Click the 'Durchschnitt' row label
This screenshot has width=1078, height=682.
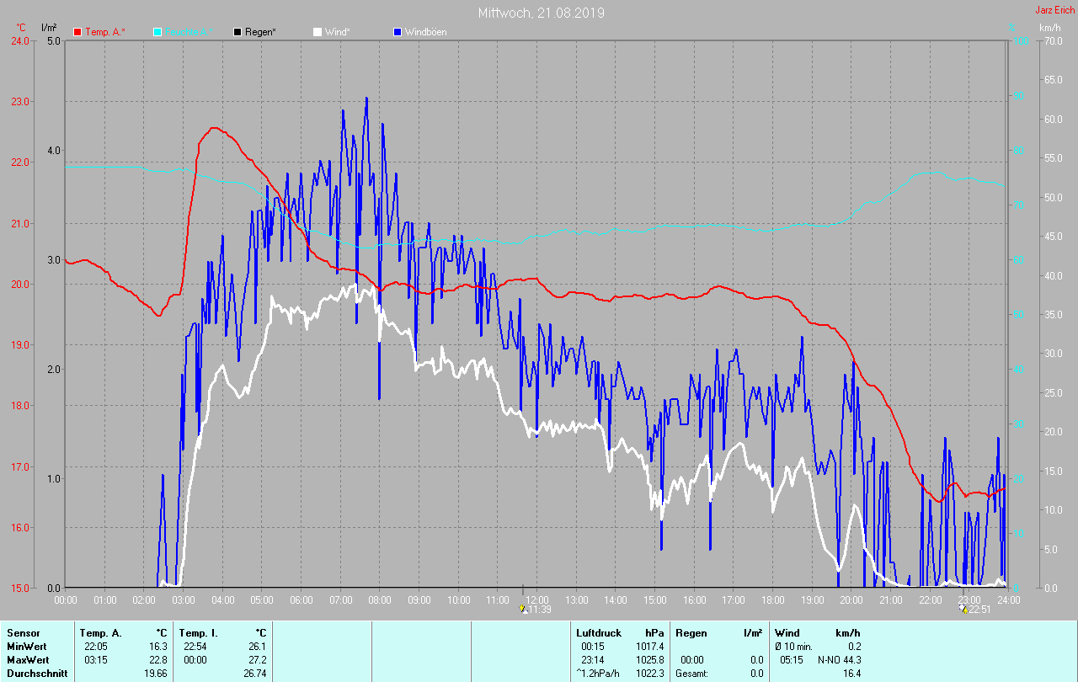click(x=37, y=674)
